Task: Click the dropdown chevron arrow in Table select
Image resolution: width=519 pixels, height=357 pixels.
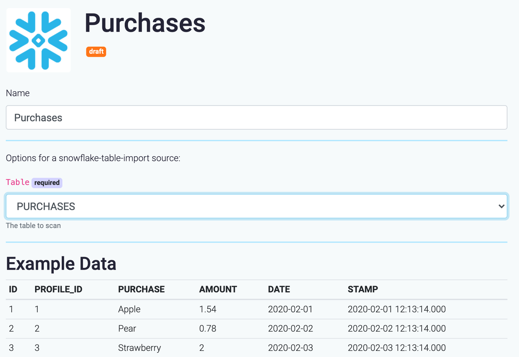Action: point(501,206)
